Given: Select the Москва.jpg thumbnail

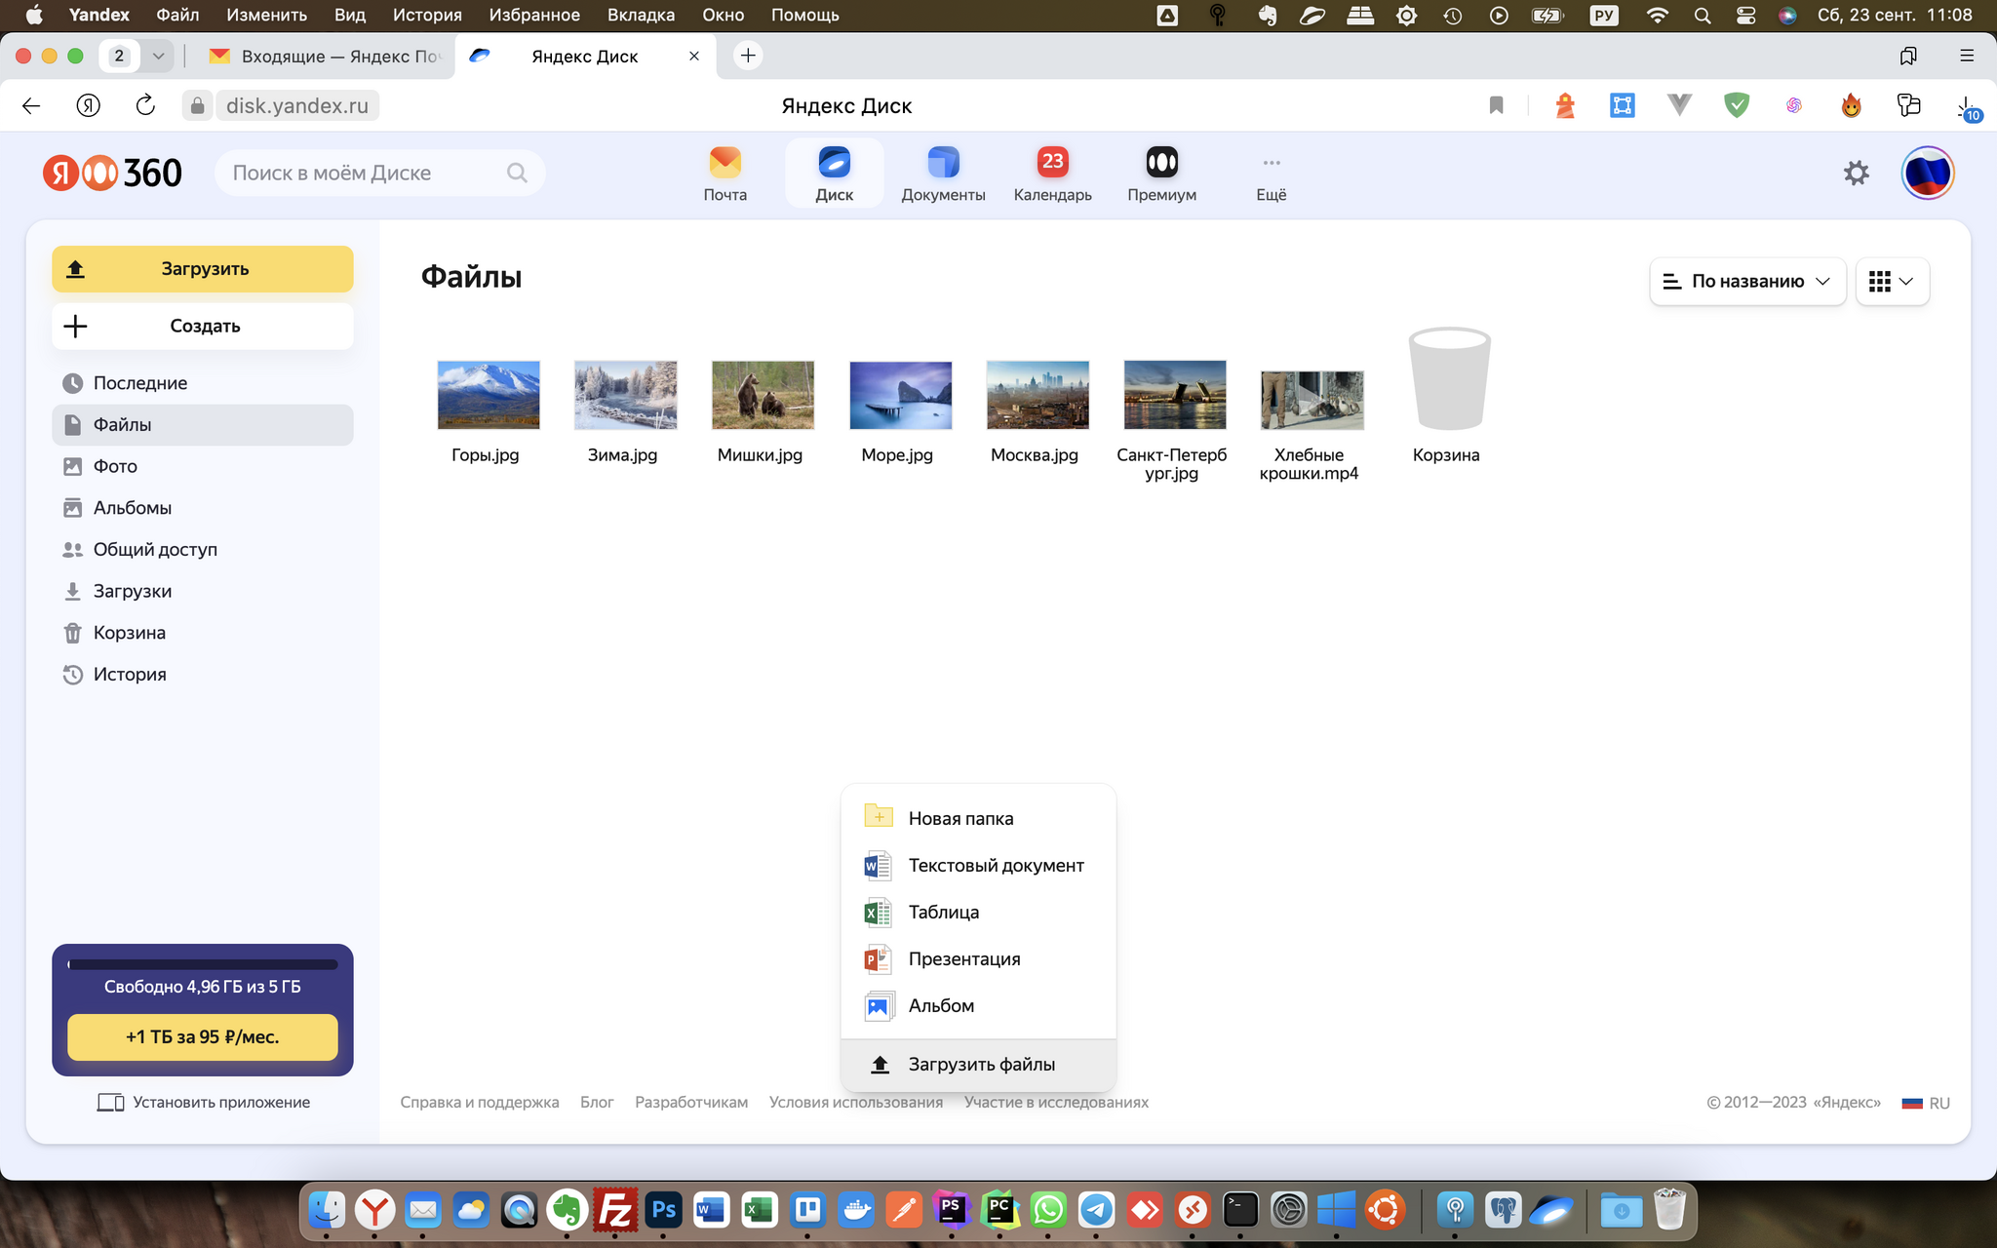Looking at the screenshot, I should point(1038,395).
